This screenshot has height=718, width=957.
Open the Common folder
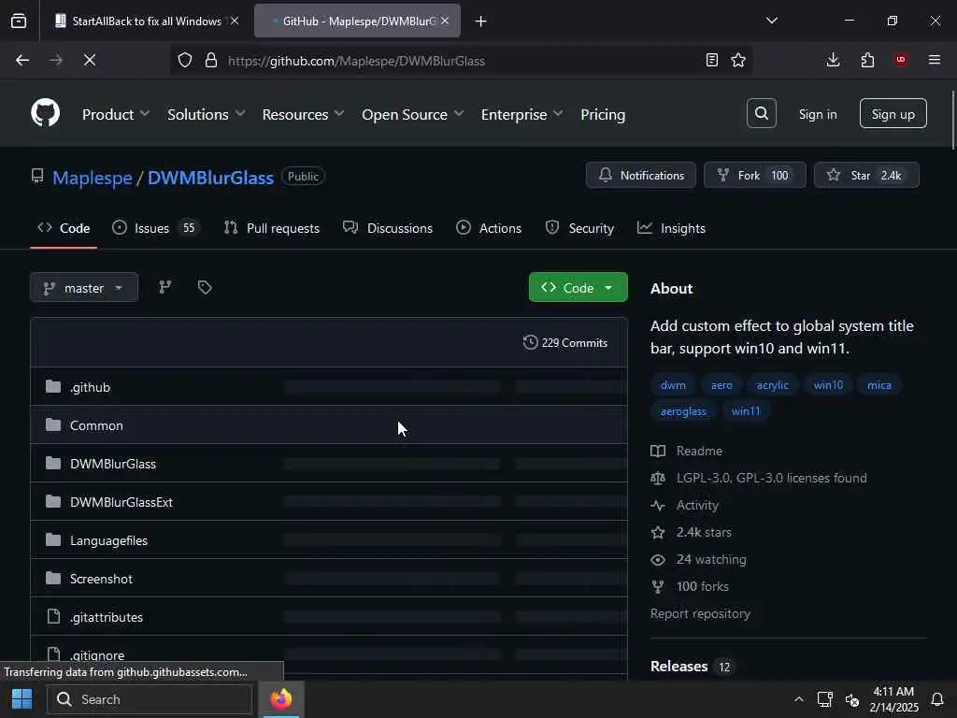click(x=96, y=425)
